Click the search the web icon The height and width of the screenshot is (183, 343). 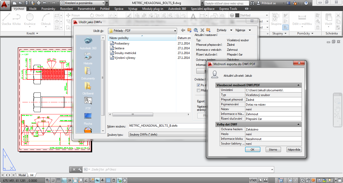click(196, 30)
